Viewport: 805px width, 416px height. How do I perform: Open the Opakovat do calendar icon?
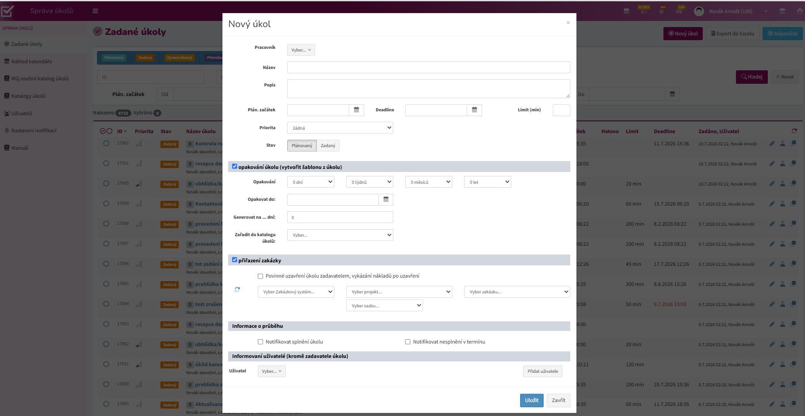386,199
